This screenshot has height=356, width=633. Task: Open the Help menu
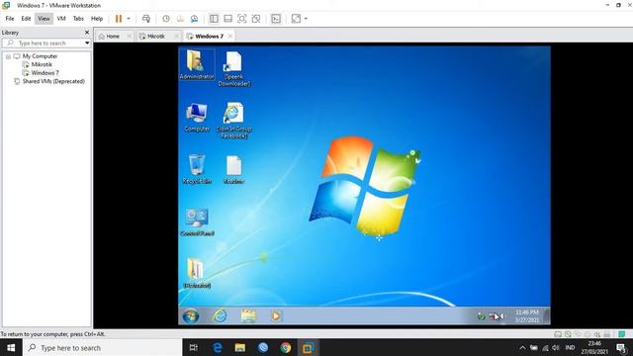pyautogui.click(x=97, y=19)
